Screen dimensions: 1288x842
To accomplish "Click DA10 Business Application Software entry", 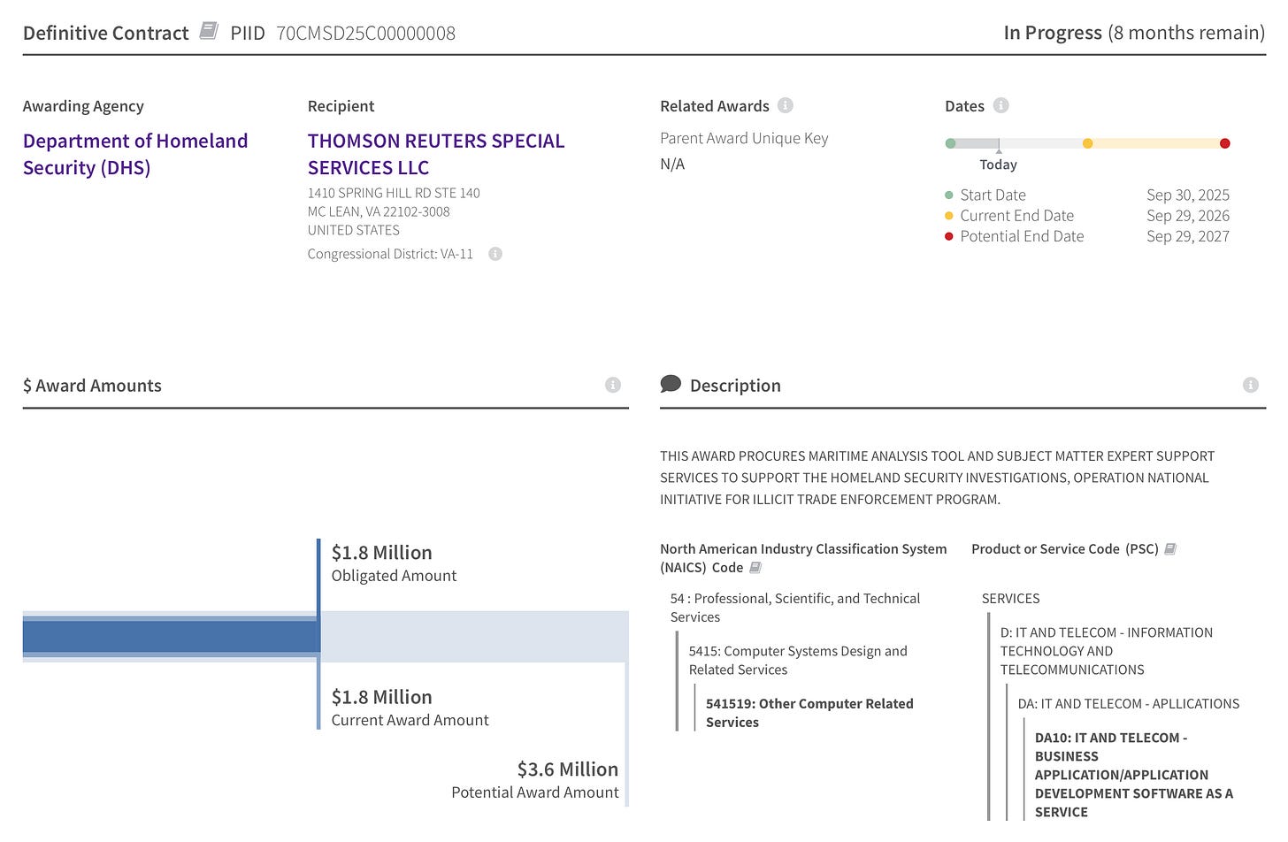I will pos(1133,775).
